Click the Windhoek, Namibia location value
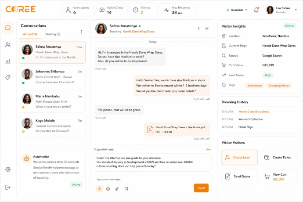 pyautogui.click(x=275, y=36)
